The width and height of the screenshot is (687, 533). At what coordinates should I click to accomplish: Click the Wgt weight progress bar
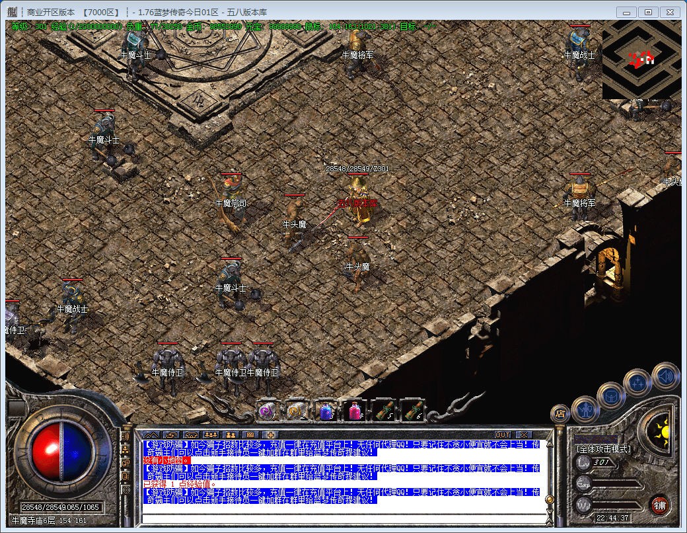point(618,505)
